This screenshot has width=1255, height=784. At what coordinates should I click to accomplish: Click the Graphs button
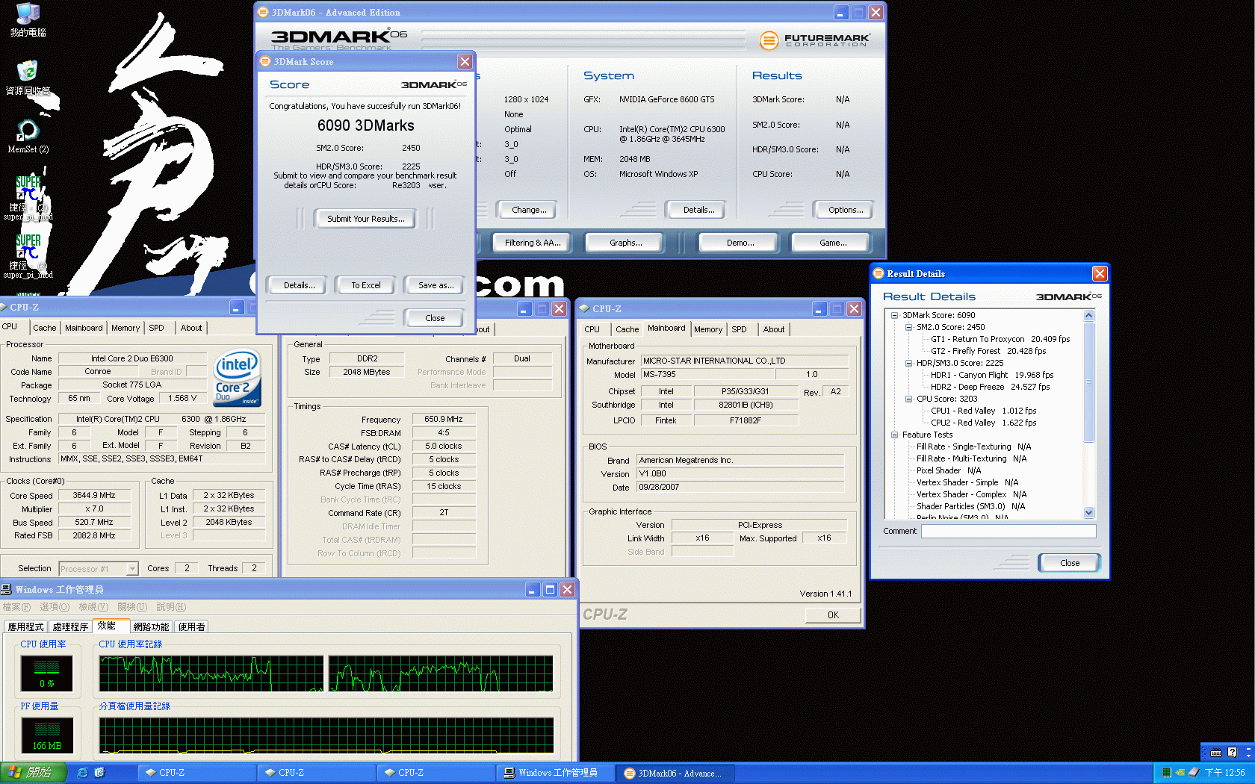pos(626,243)
